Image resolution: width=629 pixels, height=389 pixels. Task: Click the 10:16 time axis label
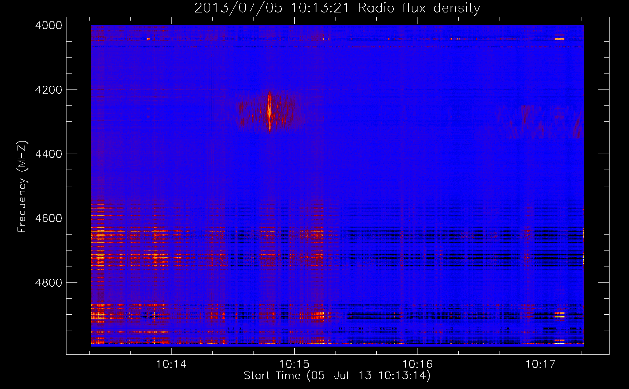[x=418, y=364]
